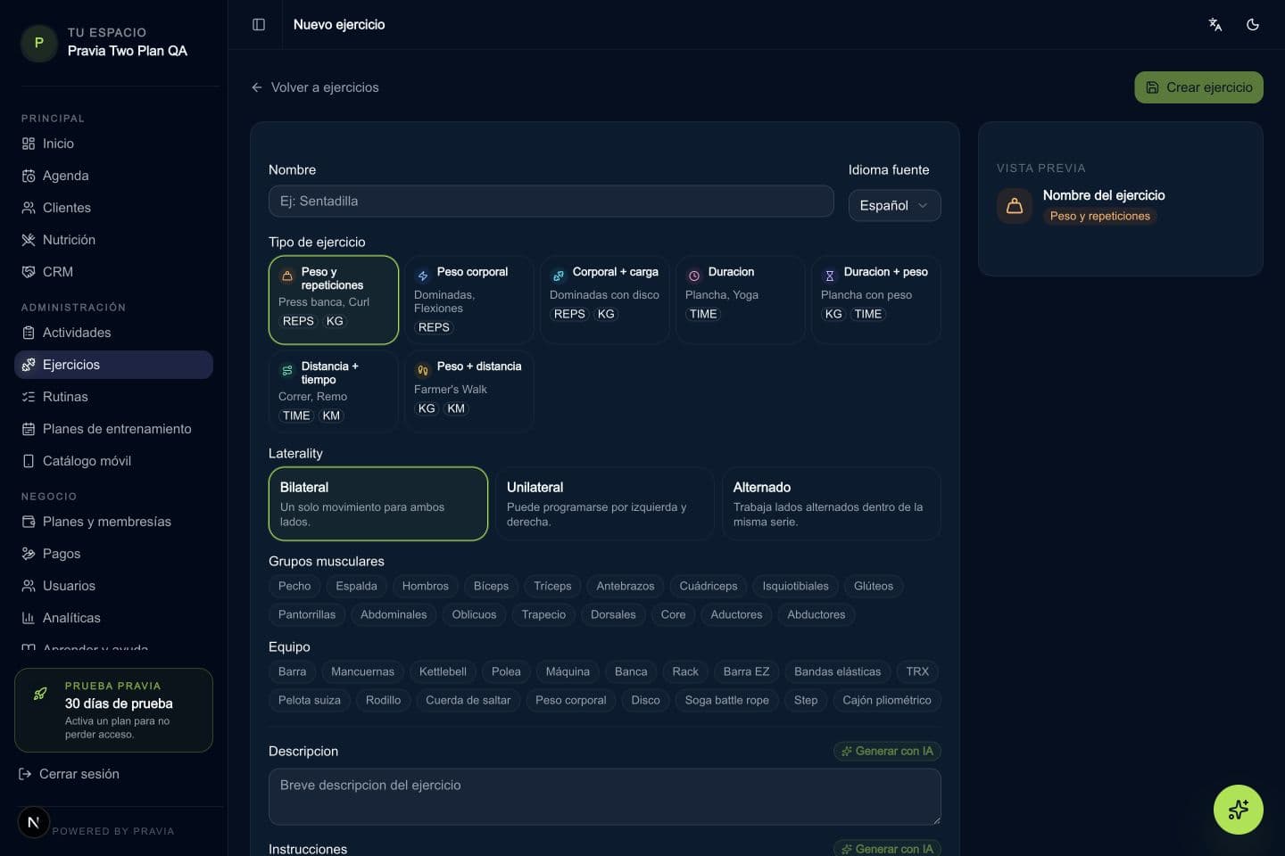
Task: Click the Nombre input field
Action: [x=551, y=202]
